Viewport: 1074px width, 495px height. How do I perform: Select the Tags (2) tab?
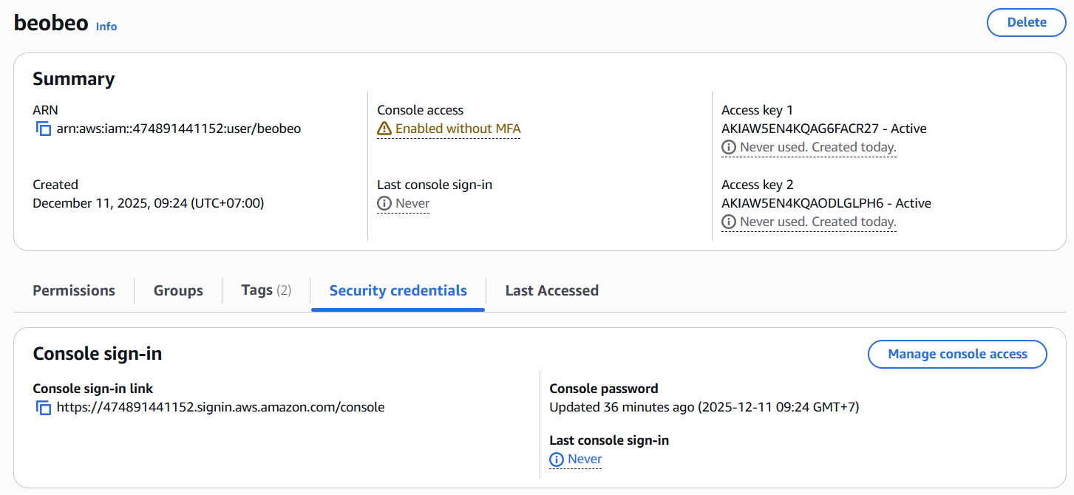[266, 290]
